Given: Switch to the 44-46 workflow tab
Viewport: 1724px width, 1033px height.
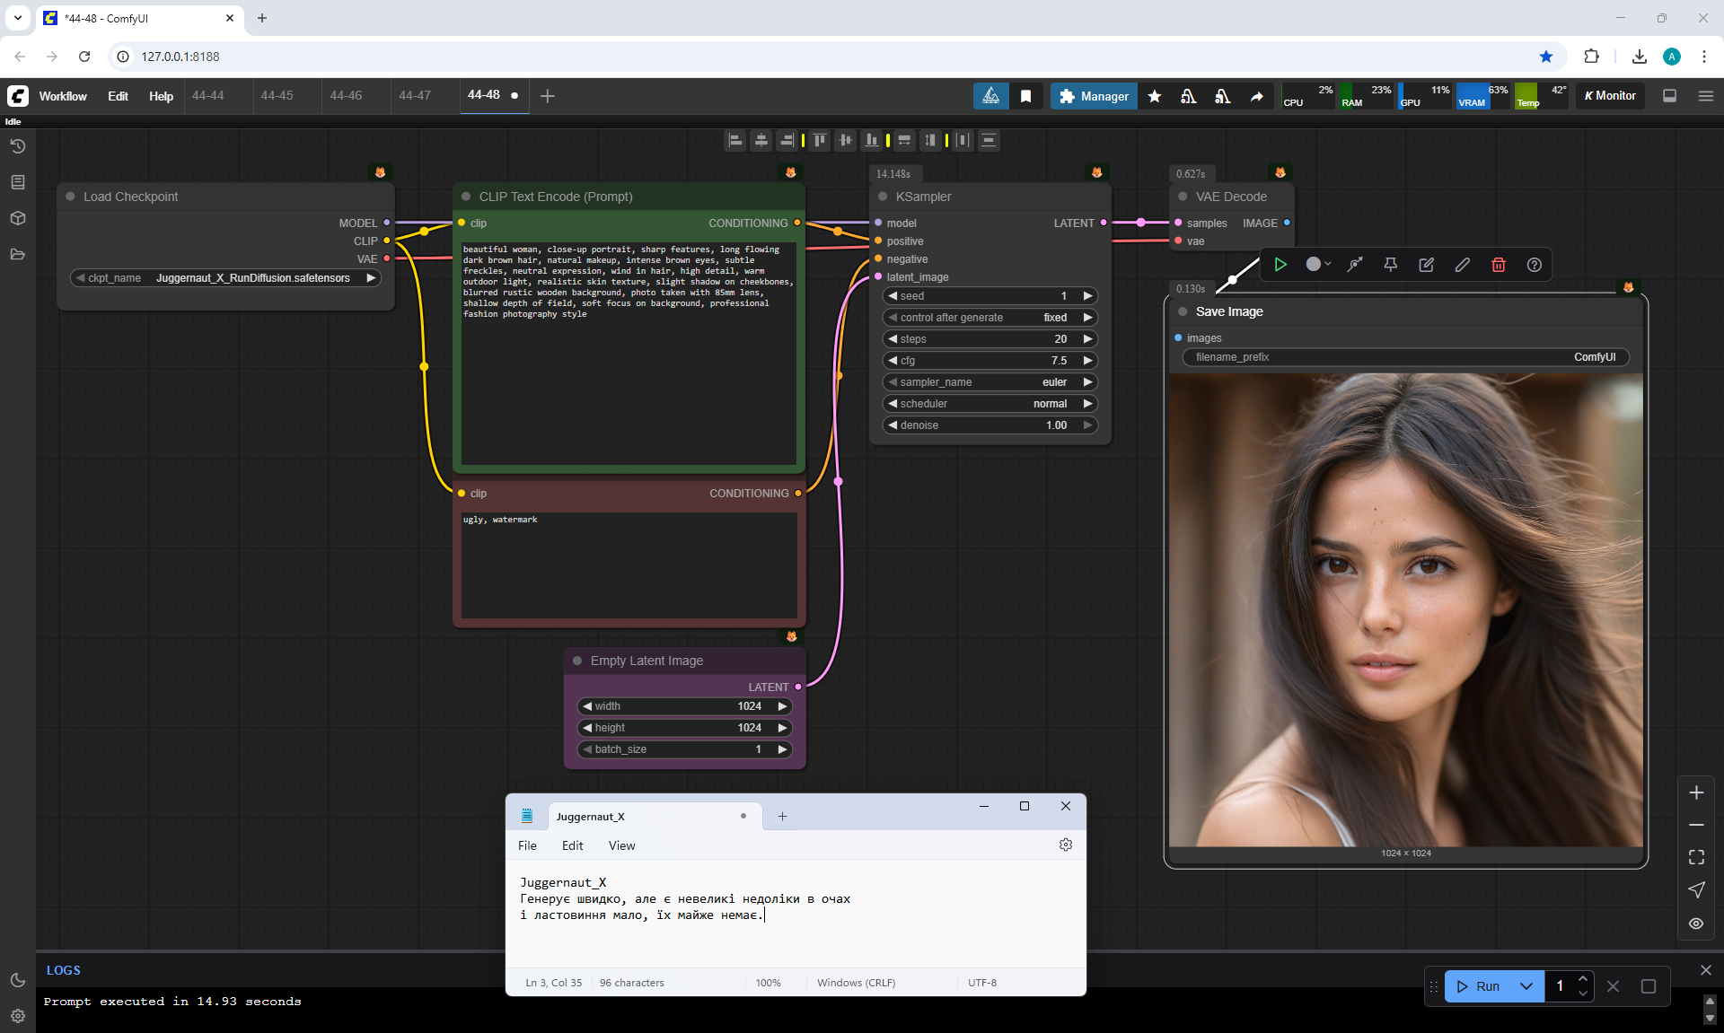Looking at the screenshot, I should point(346,95).
